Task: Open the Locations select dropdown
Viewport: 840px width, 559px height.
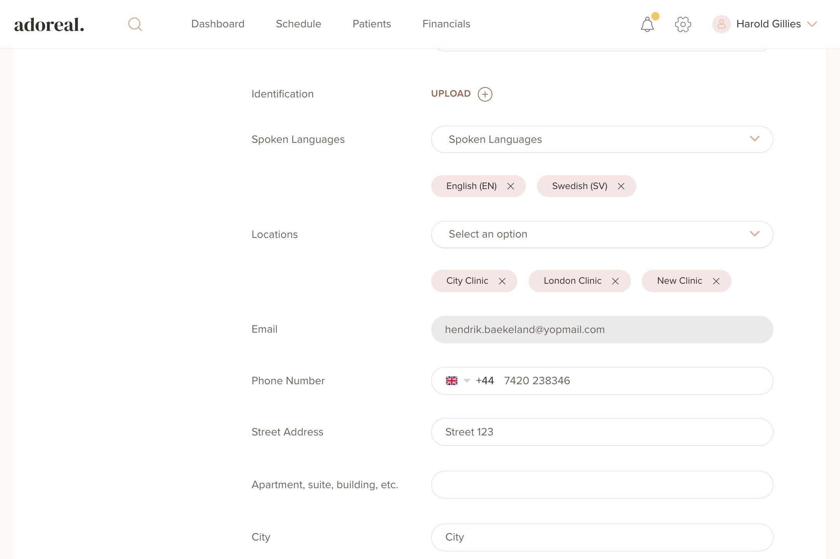Action: [602, 234]
